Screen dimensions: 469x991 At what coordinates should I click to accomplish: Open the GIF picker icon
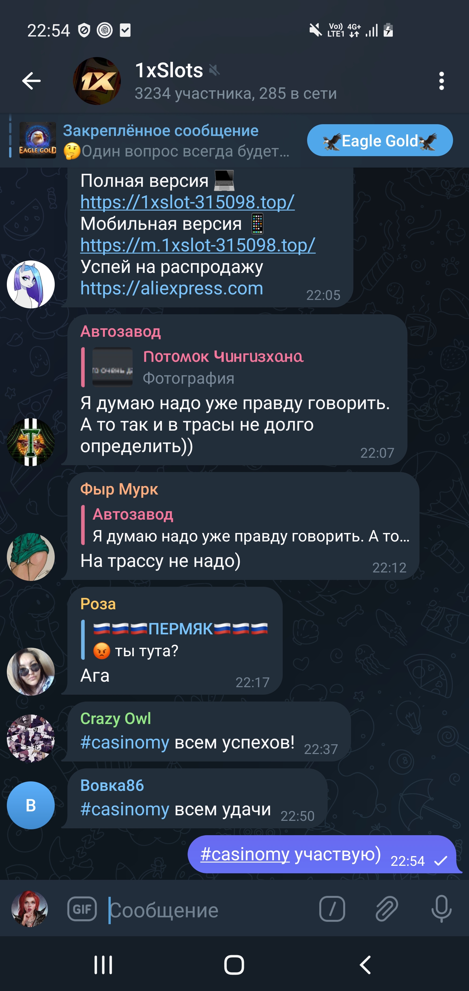(82, 910)
